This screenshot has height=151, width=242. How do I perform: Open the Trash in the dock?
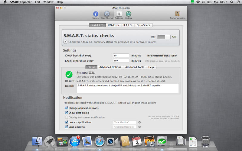pyautogui.click(x=206, y=141)
